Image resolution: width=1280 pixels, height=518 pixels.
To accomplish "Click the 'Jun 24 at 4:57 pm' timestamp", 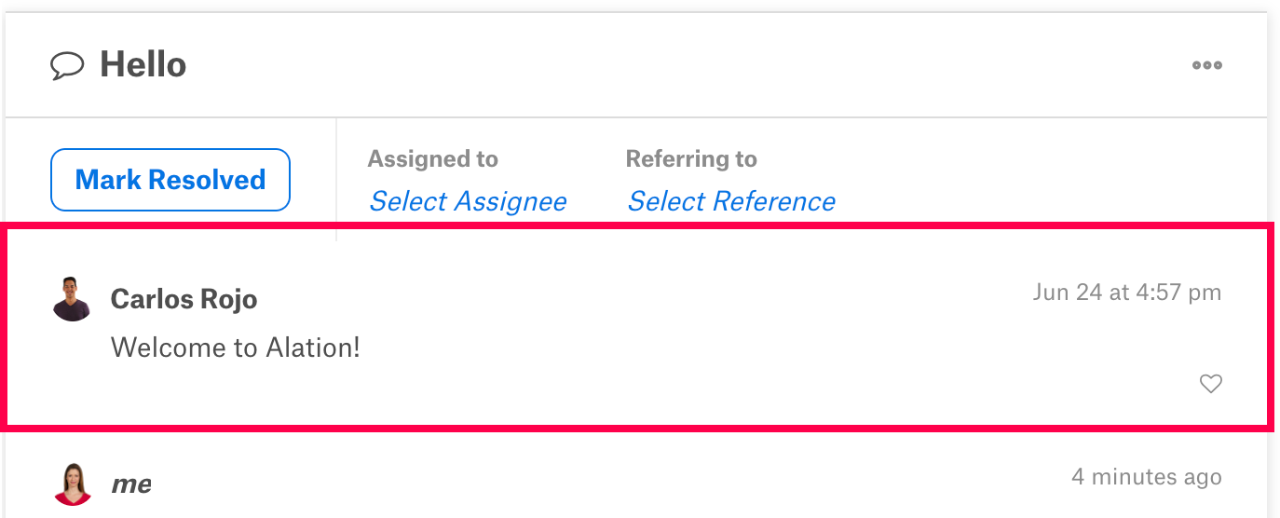I will 1127,292.
